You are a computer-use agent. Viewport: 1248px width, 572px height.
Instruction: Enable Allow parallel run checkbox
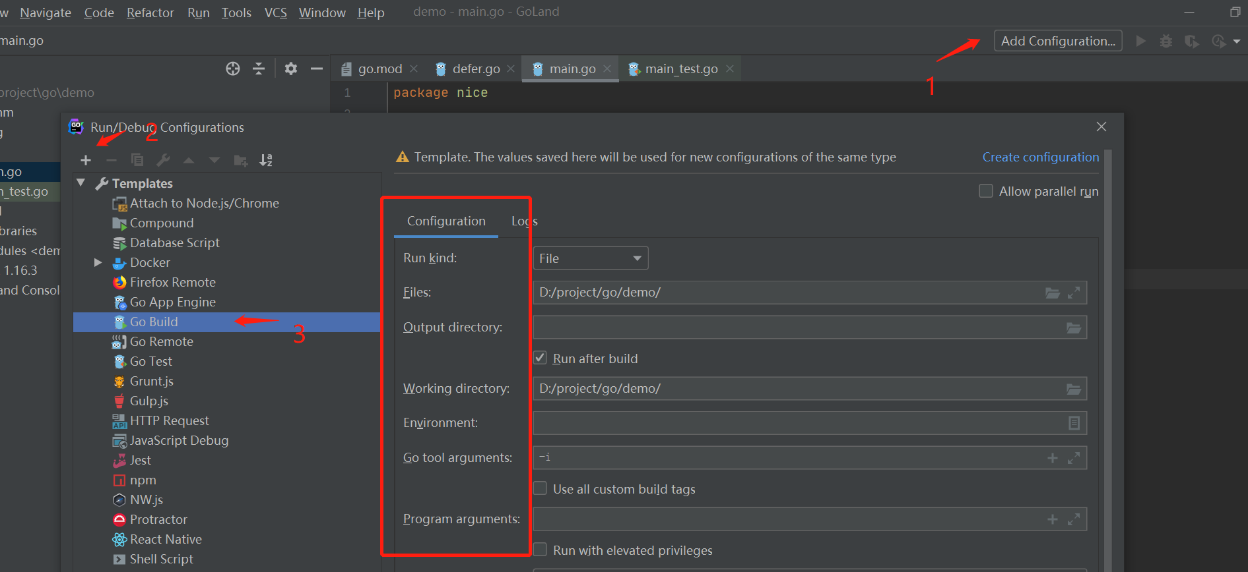(x=986, y=191)
